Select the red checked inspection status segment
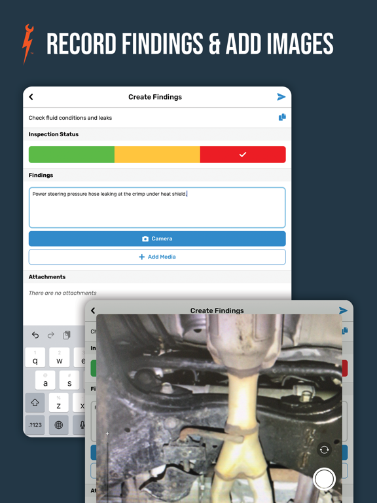377x503 pixels. (x=243, y=155)
